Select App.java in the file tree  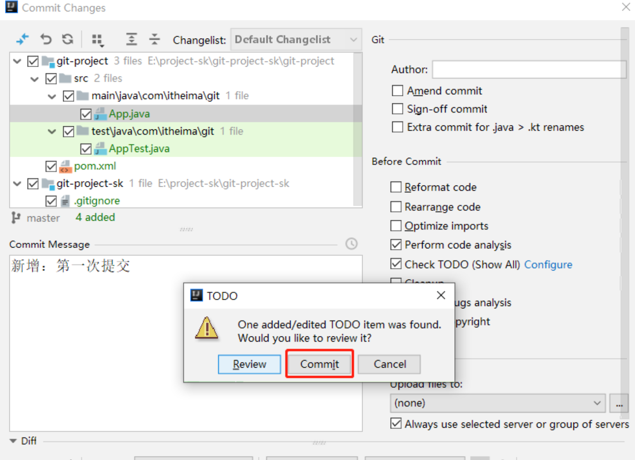click(x=129, y=114)
